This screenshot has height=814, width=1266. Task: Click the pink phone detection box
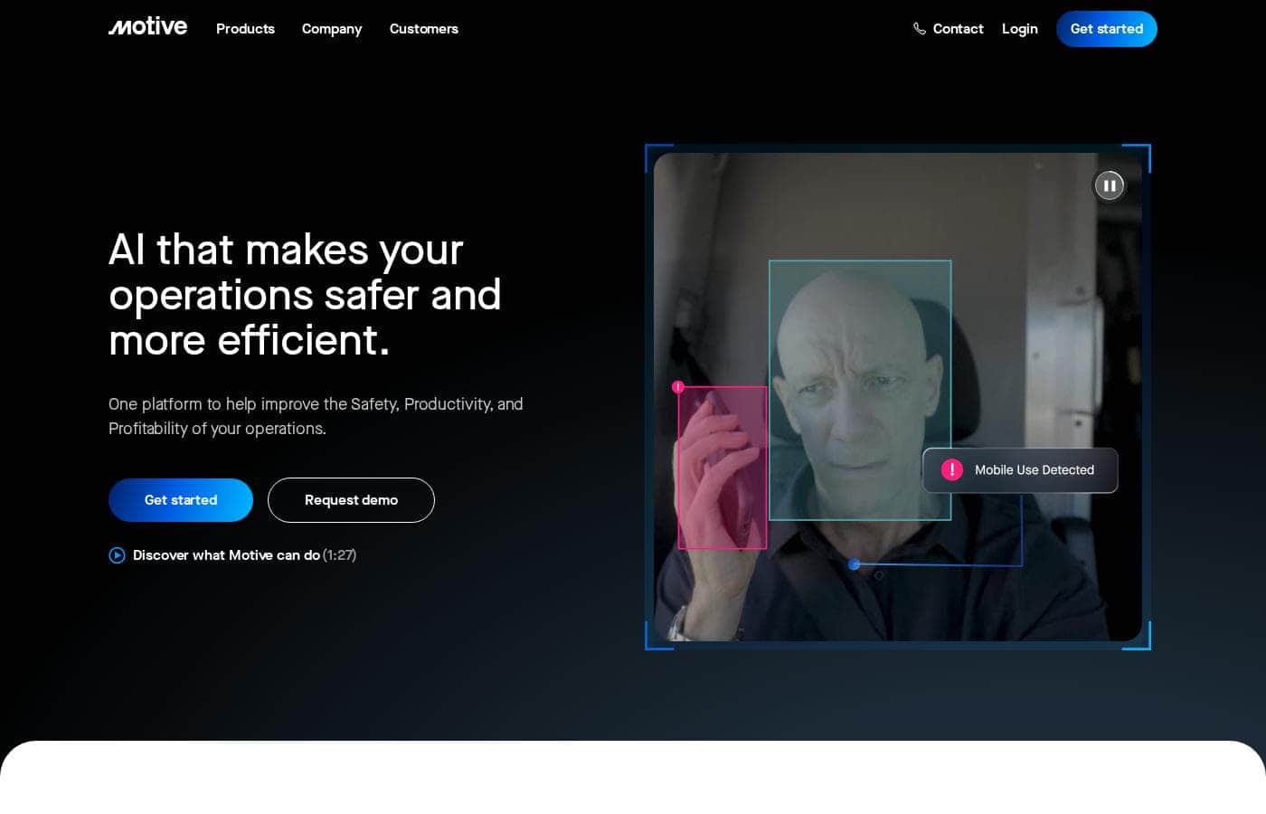coord(723,468)
